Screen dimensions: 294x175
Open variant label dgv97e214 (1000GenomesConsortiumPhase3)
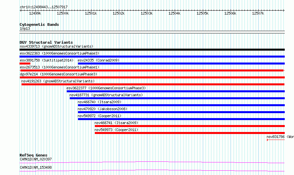(58, 74)
